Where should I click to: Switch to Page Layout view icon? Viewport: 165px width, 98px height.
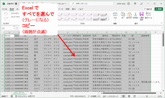pos(129,96)
